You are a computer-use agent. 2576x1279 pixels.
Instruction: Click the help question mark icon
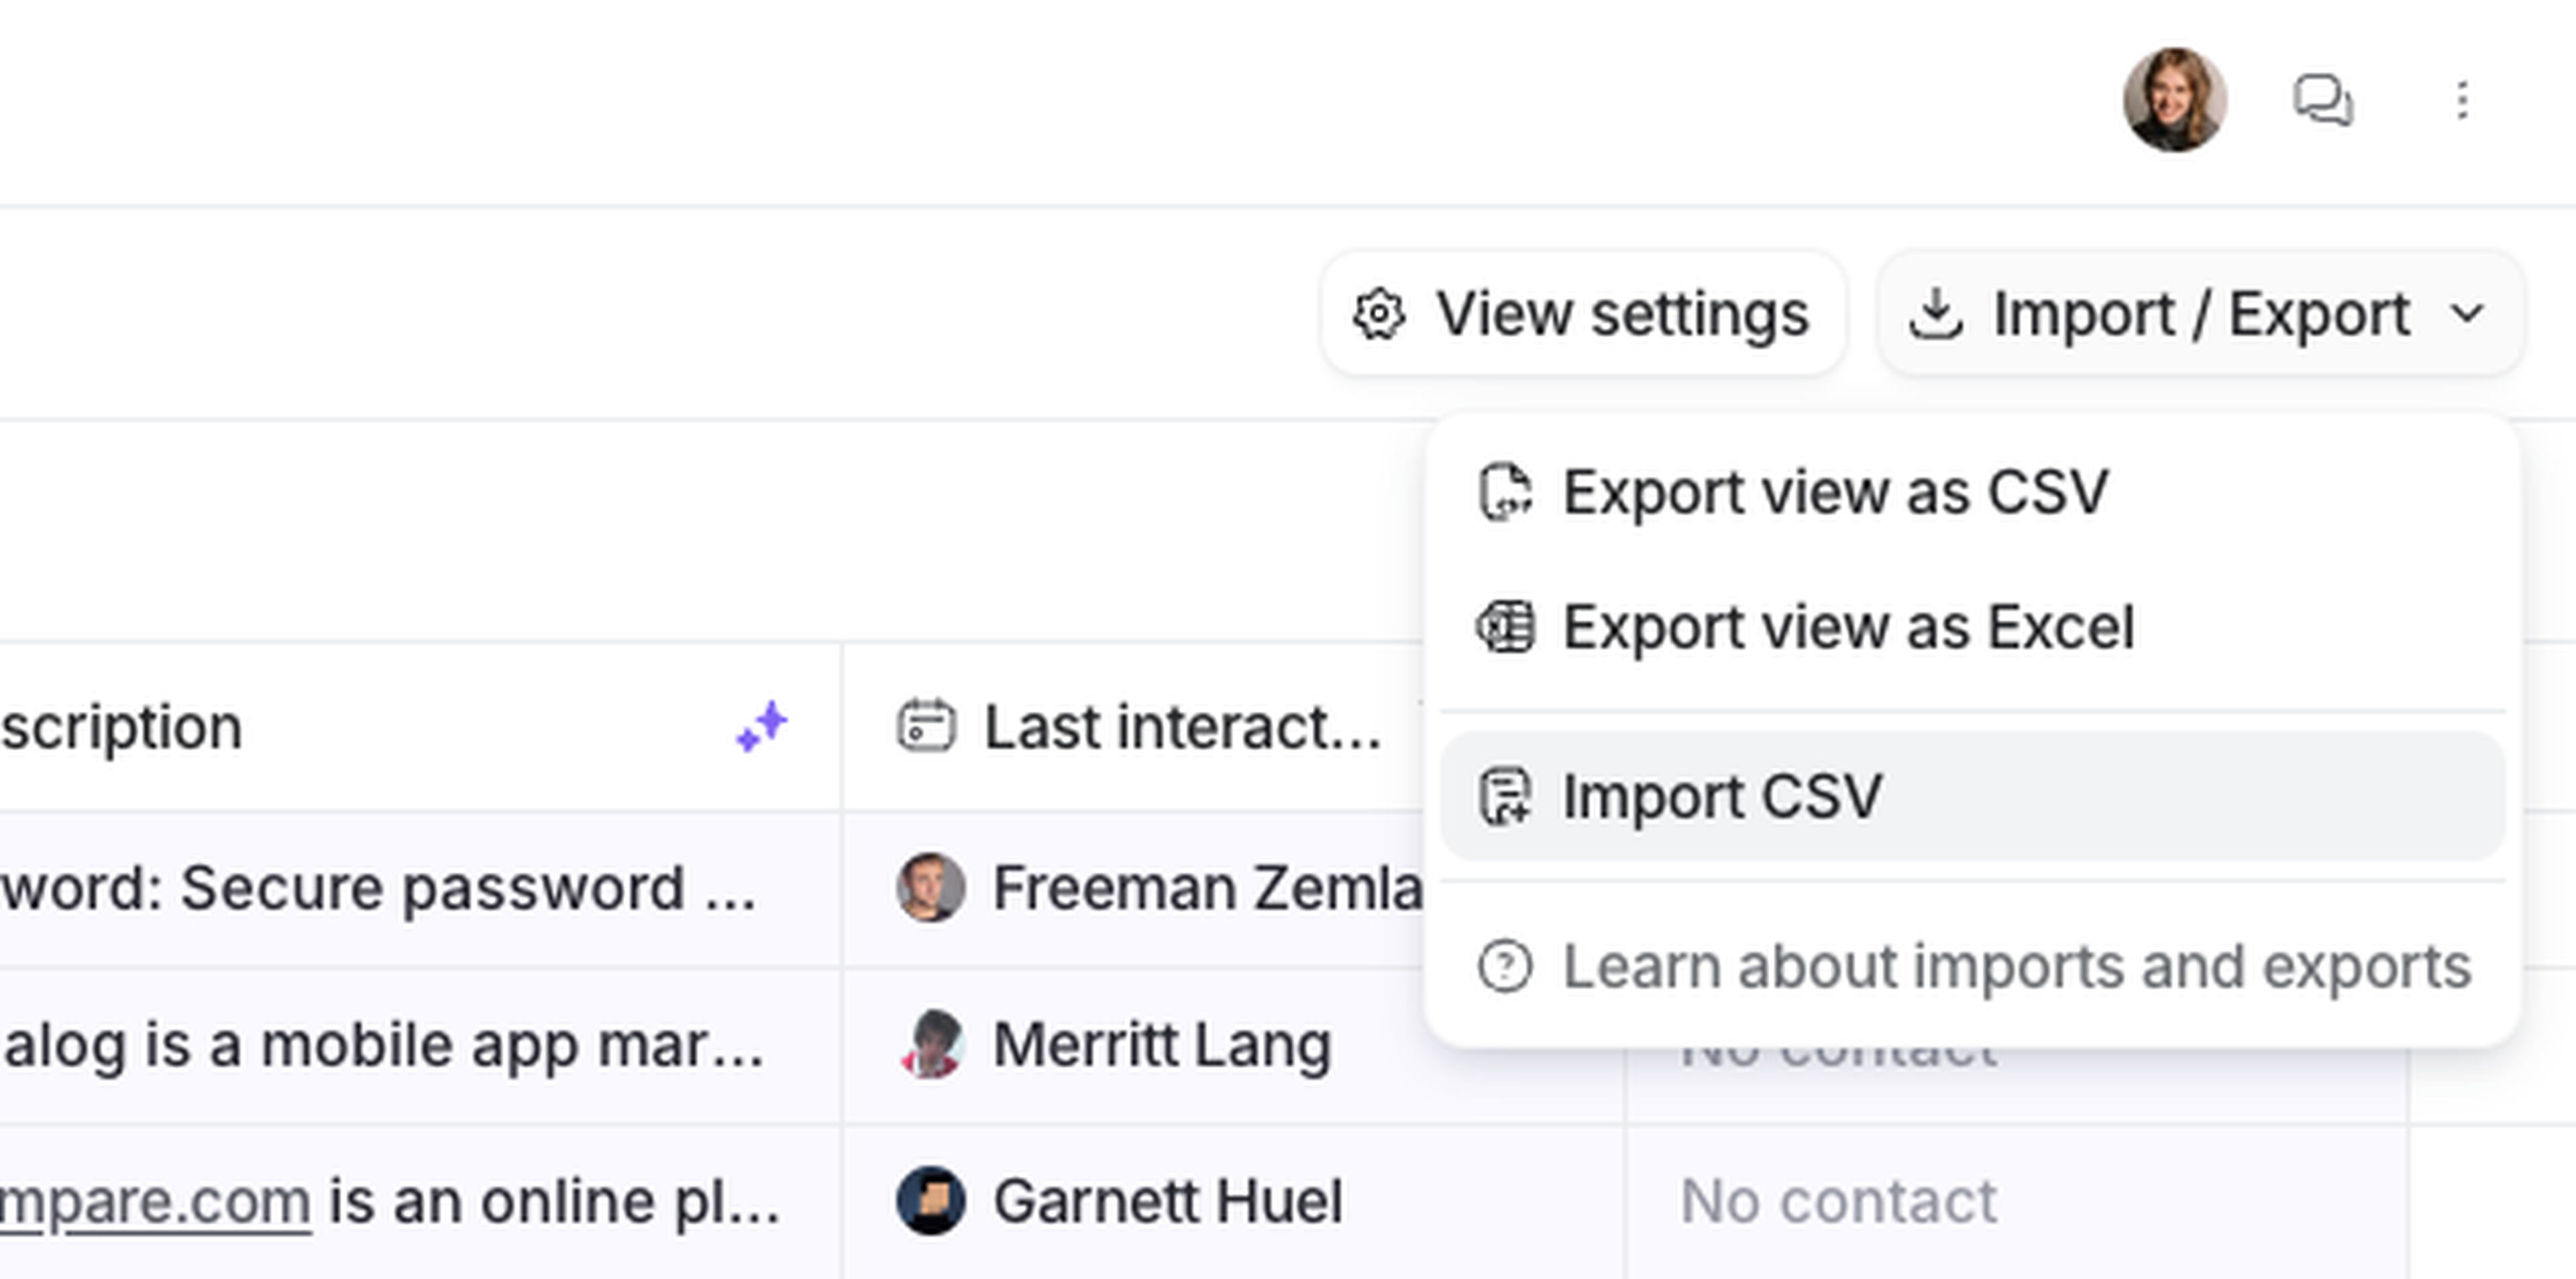click(x=1505, y=966)
